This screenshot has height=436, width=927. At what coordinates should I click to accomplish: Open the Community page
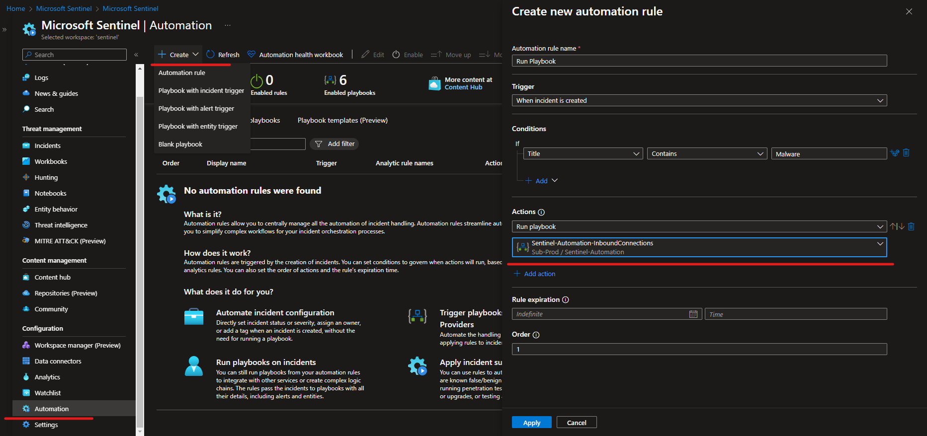click(51, 309)
